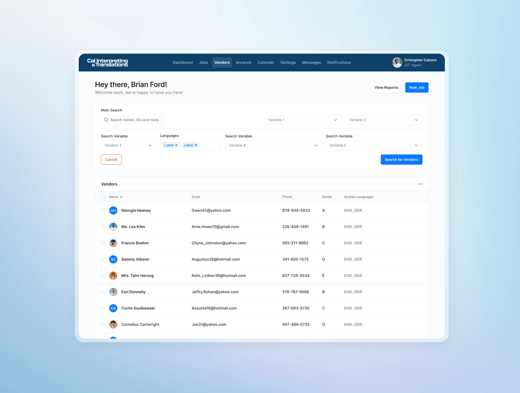Remove the second Label chip in Languages

[x=196, y=145]
